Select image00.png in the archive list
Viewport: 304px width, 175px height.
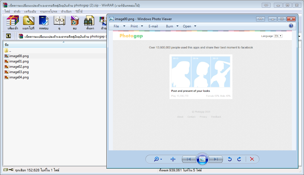(55, 56)
